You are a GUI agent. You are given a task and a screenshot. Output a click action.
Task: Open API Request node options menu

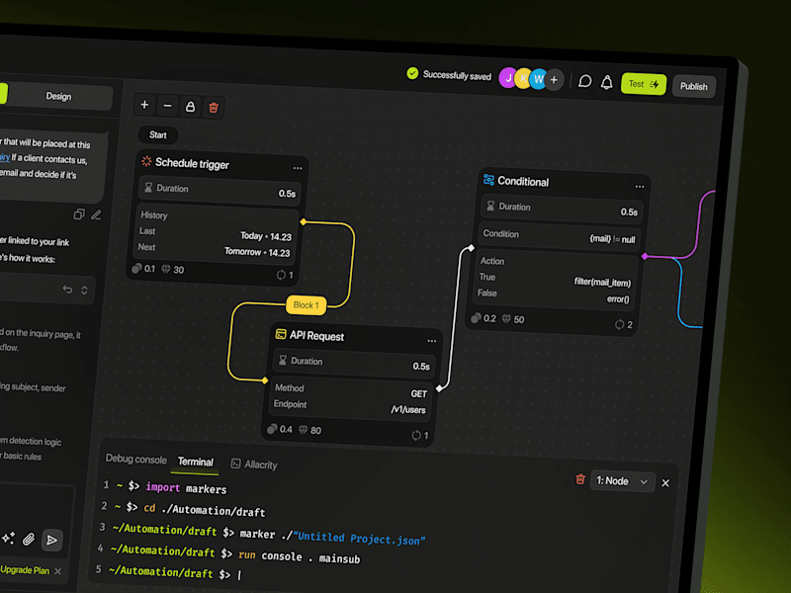432,341
